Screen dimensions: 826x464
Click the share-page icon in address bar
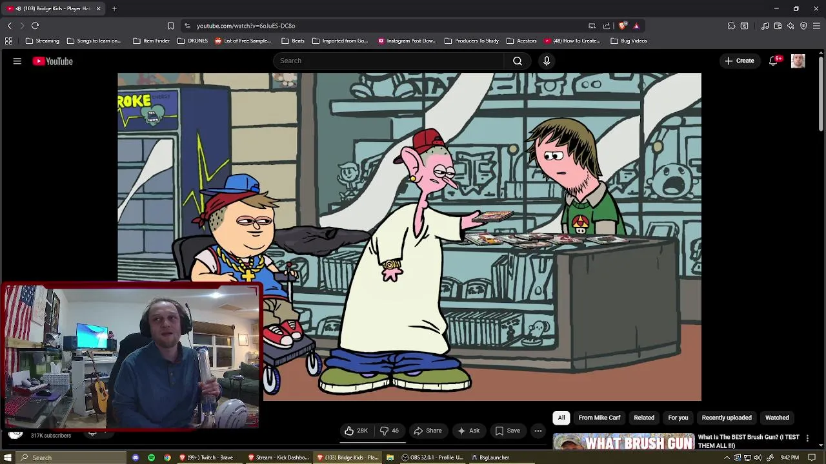click(x=606, y=26)
